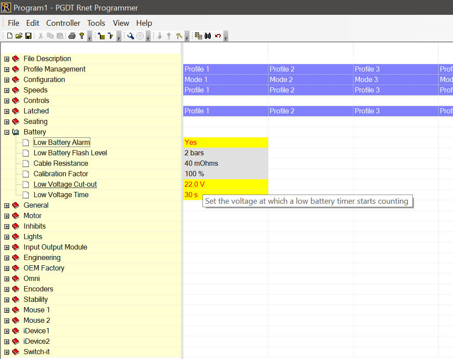Click the binoculars icon in the toolbar

point(208,36)
